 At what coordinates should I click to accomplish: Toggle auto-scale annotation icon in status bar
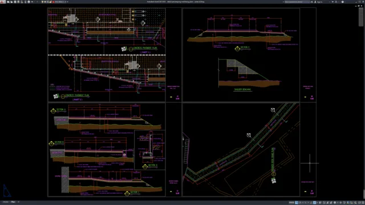[331, 203]
